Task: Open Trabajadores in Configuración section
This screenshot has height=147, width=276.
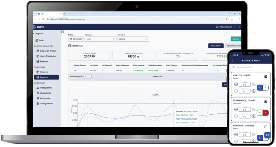Action: (x=44, y=88)
